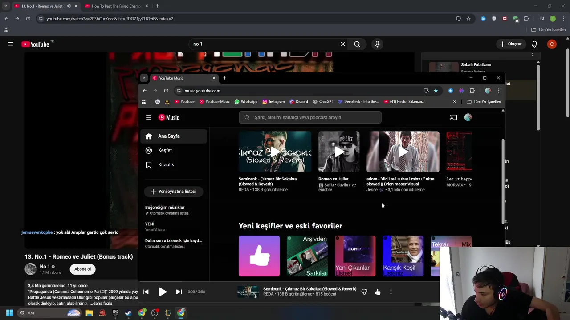Click the taskbar Ara search box
This screenshot has height=320, width=570.
click(50, 313)
